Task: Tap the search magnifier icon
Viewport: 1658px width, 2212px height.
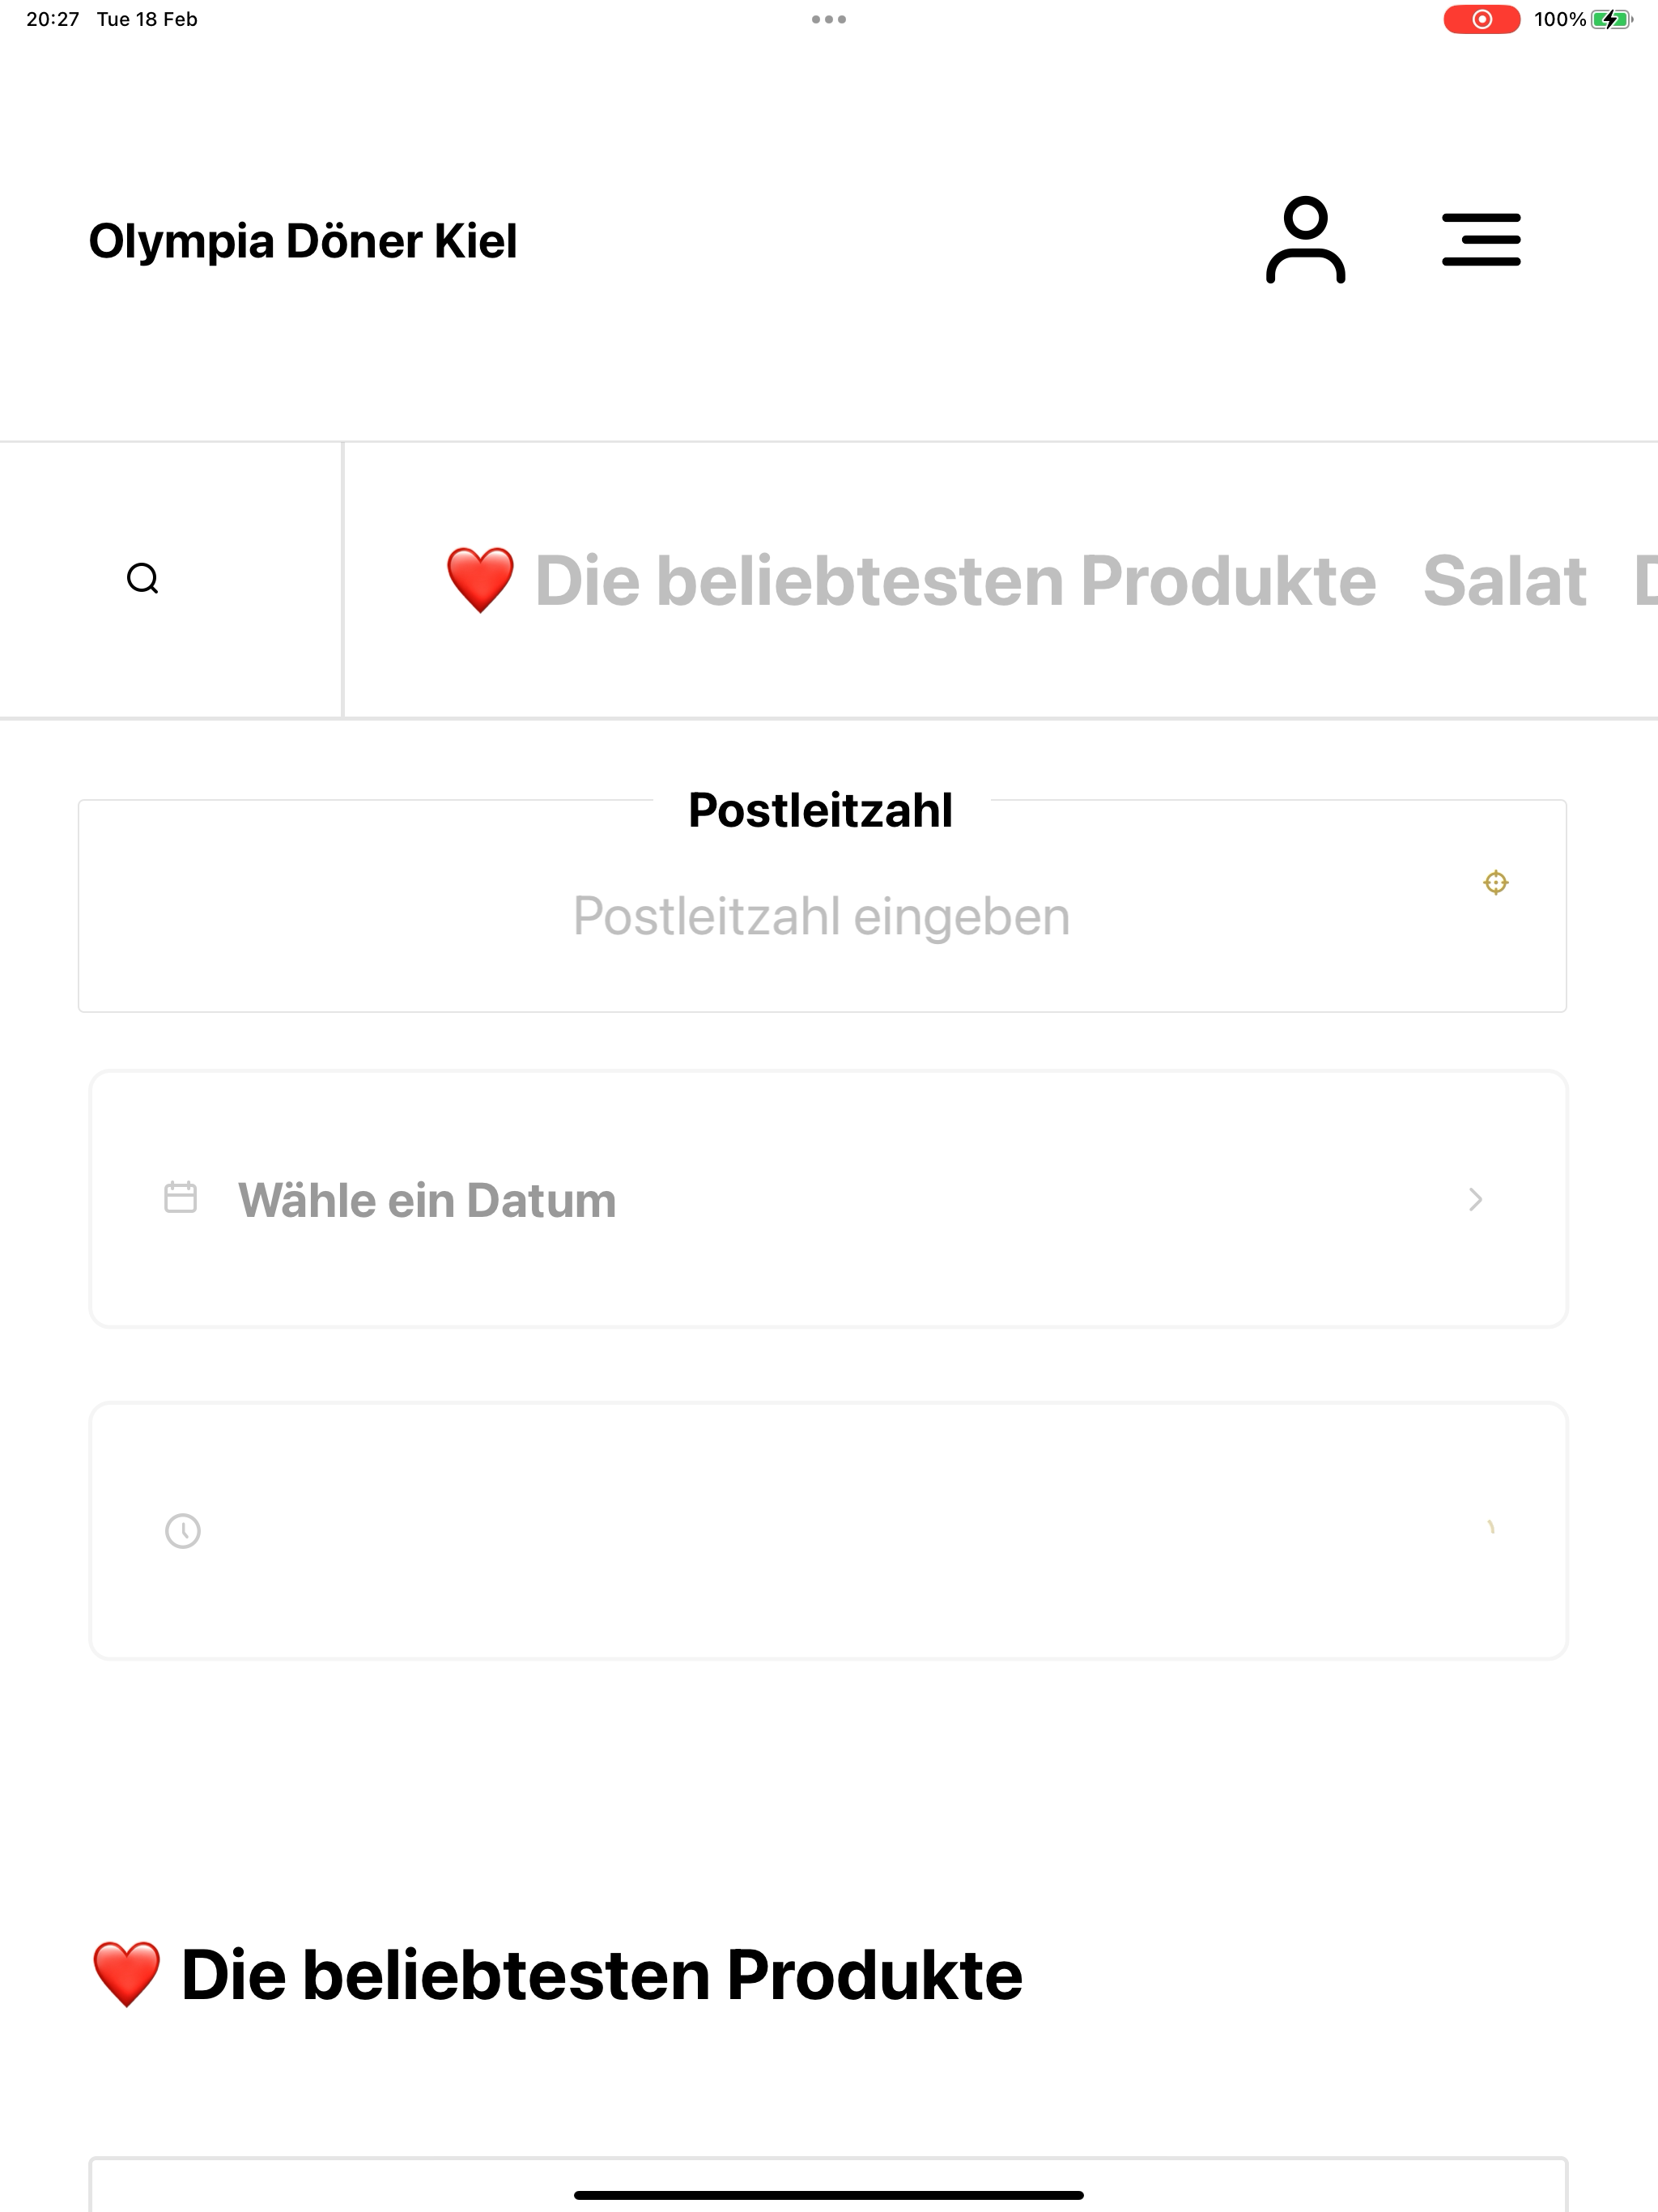Action: 143,579
